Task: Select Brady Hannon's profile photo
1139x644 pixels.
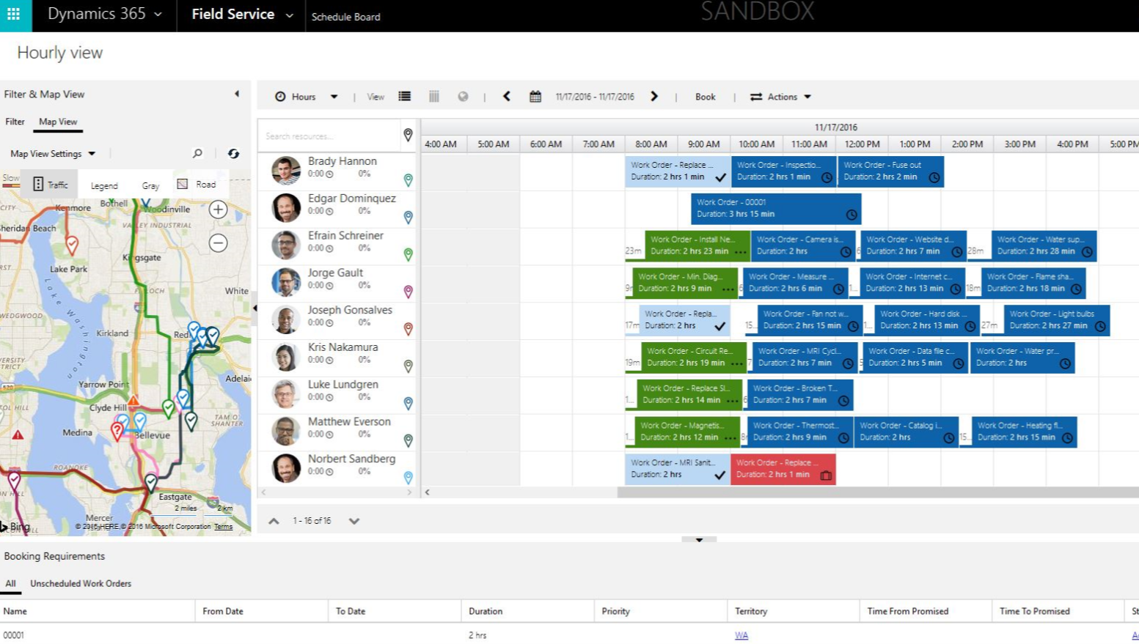Action: tap(286, 170)
